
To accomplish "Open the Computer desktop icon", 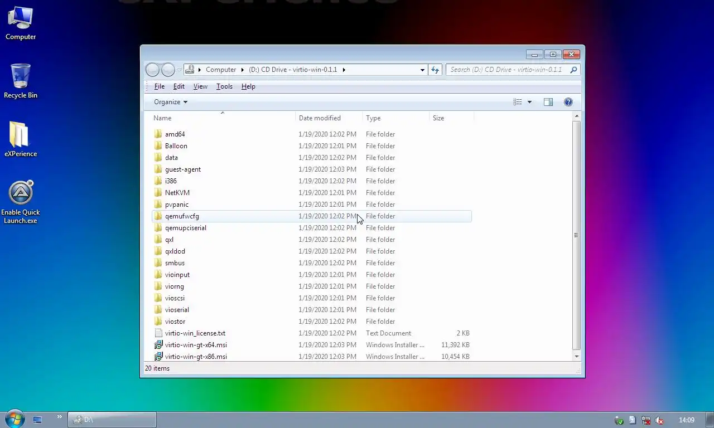I will [21, 23].
